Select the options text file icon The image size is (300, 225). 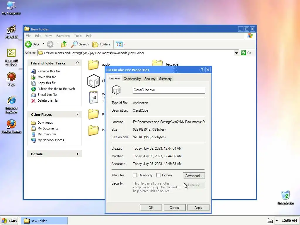(x=93, y=97)
